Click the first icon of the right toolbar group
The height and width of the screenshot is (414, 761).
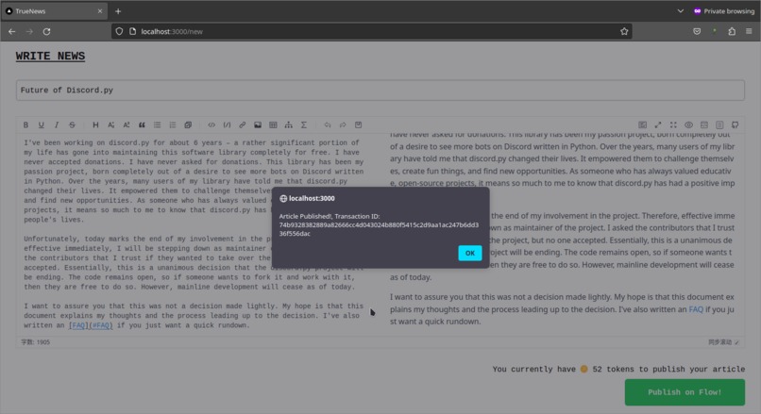click(643, 125)
